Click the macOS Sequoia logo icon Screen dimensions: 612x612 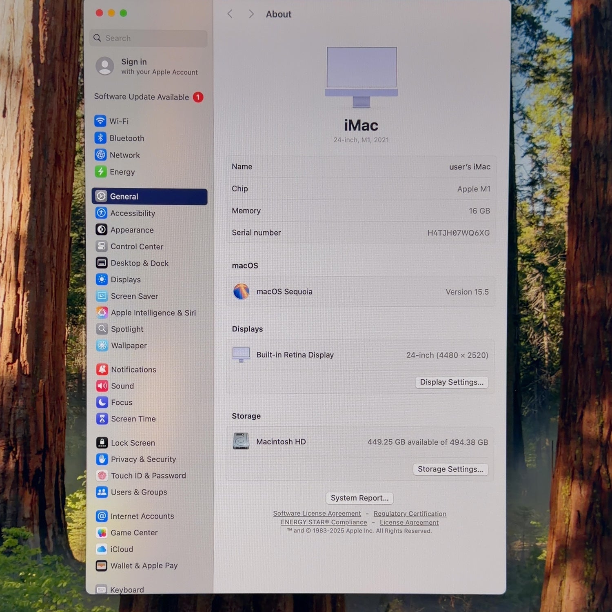click(241, 292)
